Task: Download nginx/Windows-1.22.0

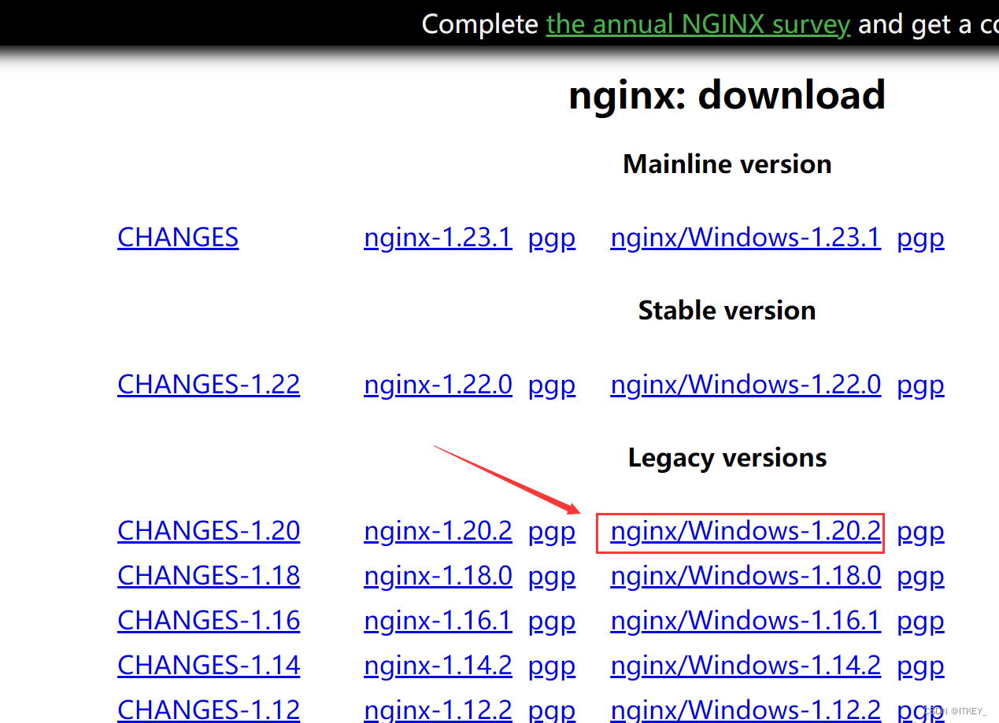Action: tap(746, 385)
